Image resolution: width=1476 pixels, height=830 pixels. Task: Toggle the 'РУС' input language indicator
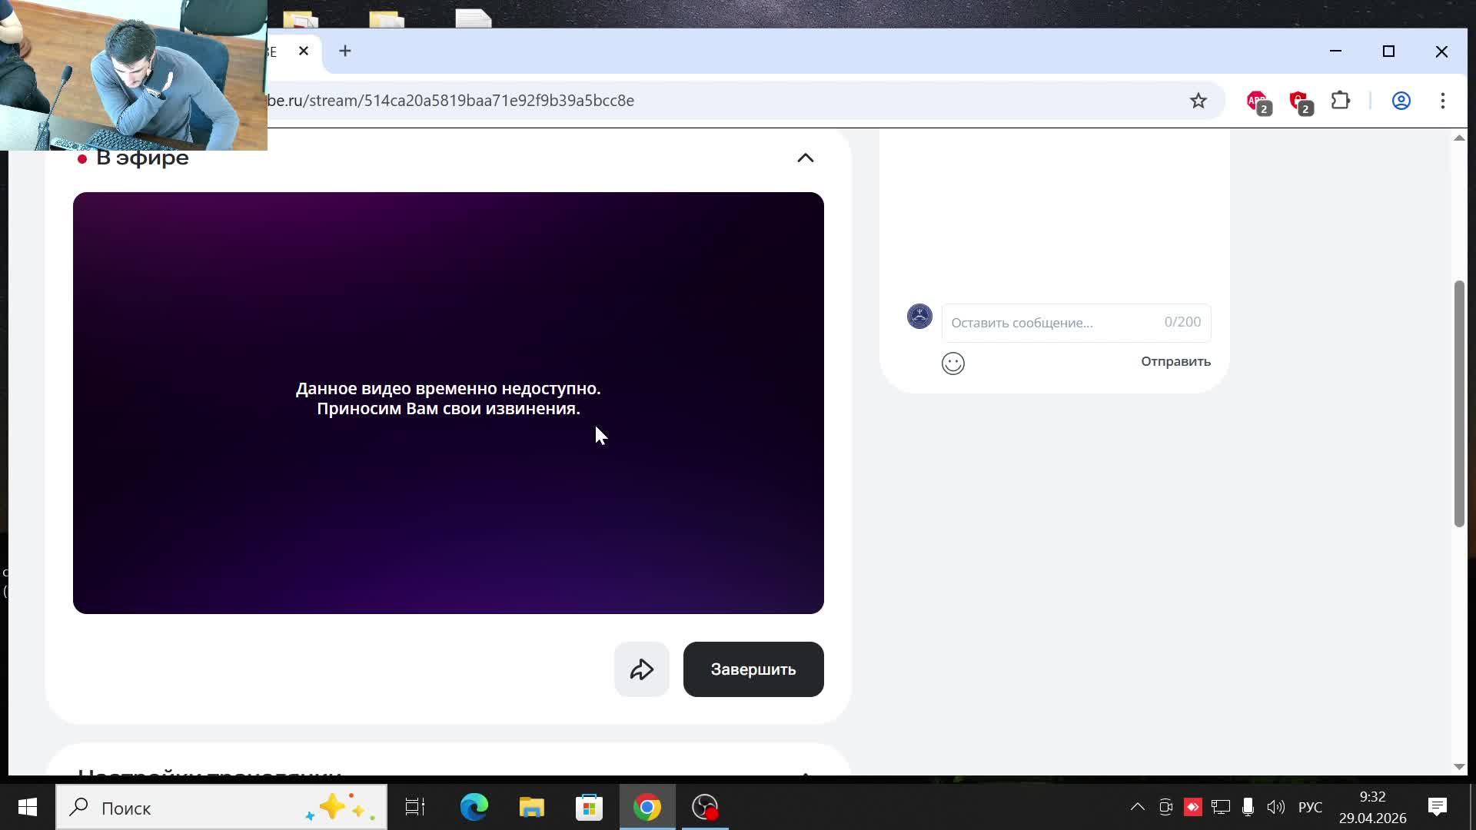(1310, 807)
